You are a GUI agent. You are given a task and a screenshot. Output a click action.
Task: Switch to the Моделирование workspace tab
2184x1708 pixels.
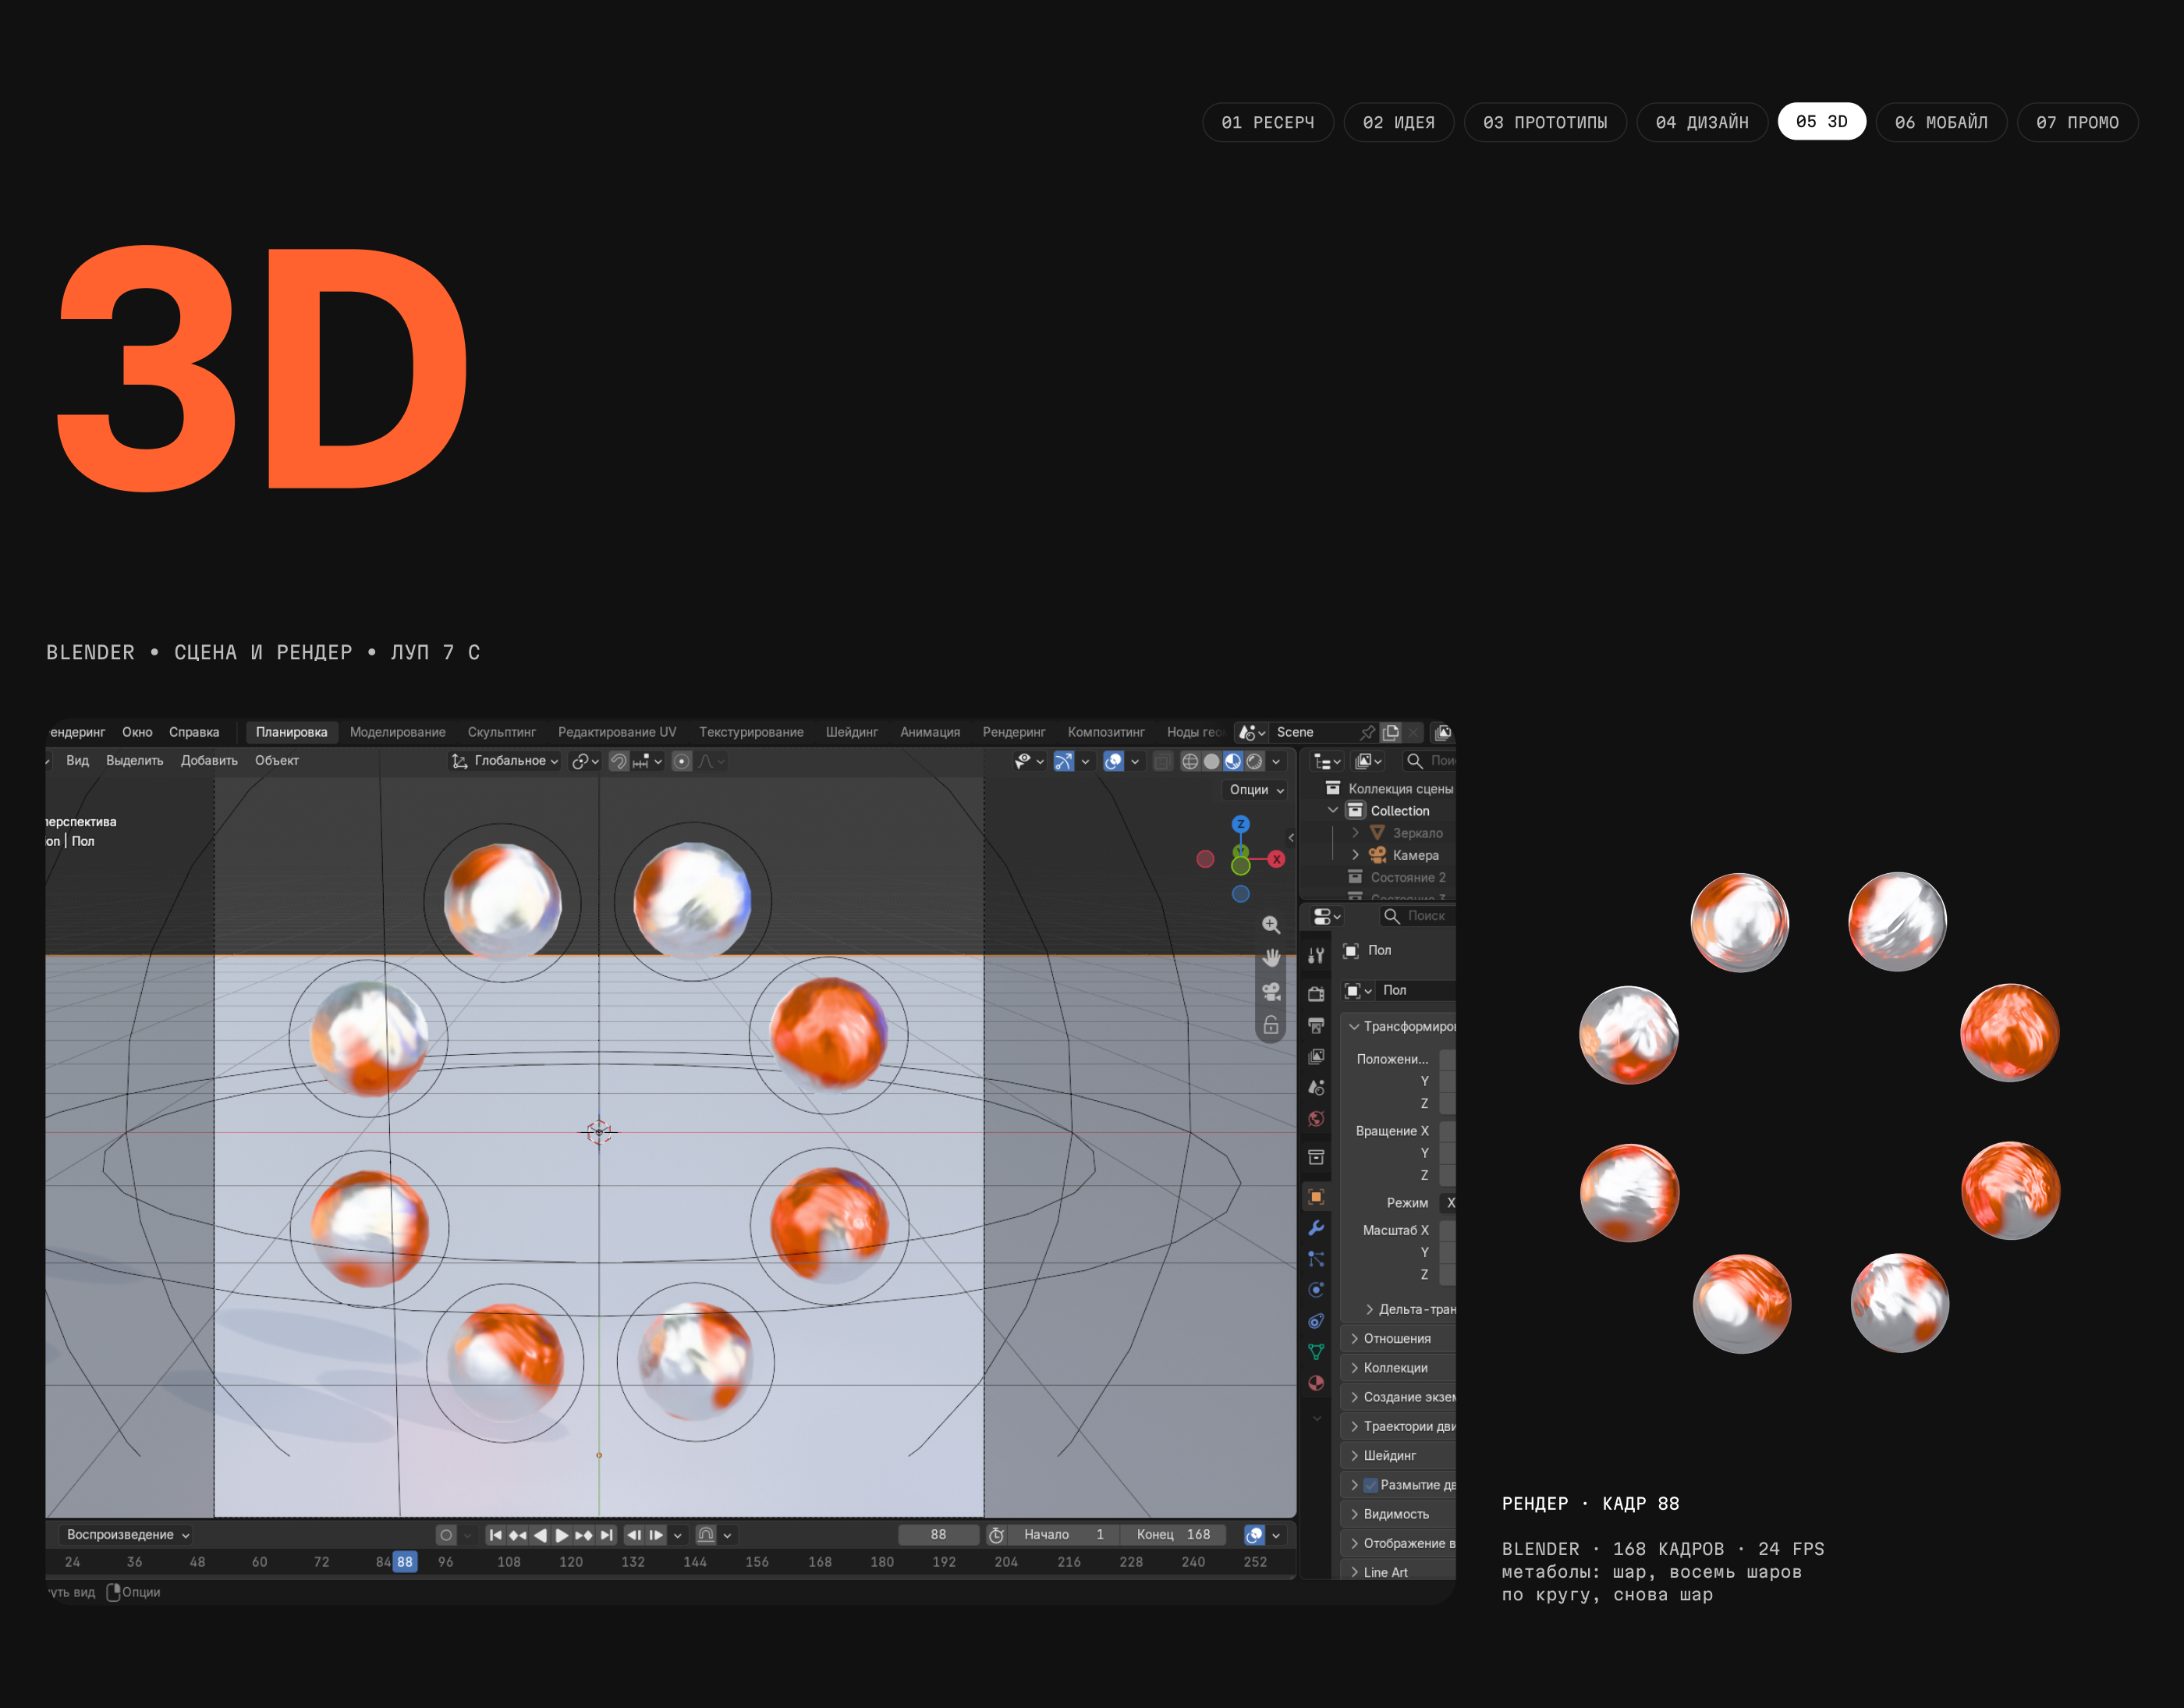click(x=398, y=733)
